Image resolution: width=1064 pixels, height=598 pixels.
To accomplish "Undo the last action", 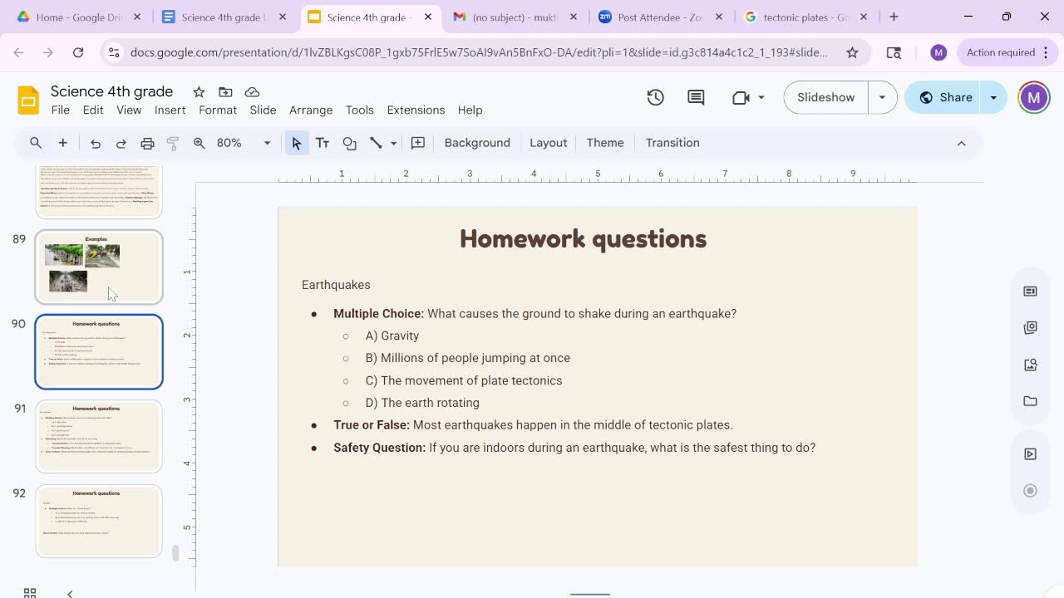I will click(96, 143).
